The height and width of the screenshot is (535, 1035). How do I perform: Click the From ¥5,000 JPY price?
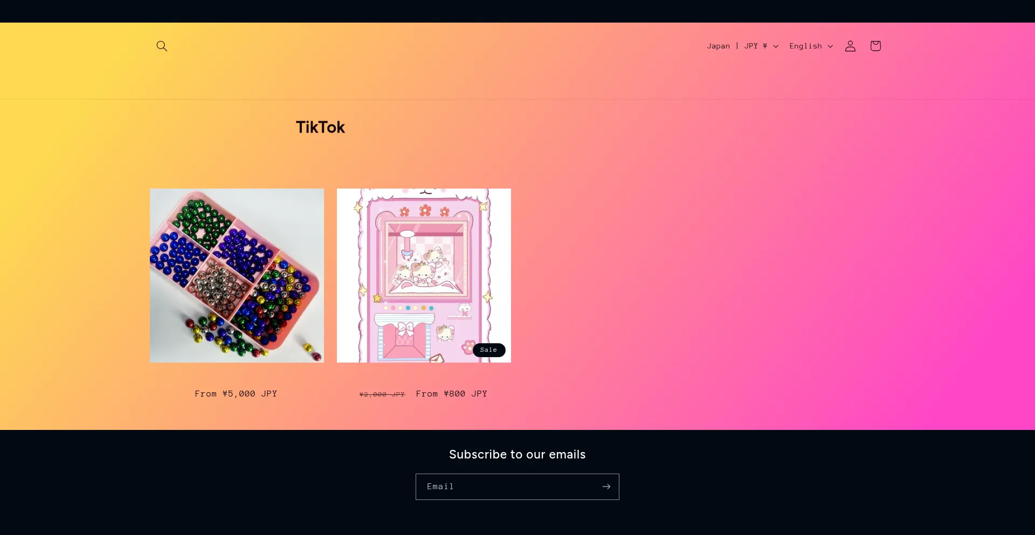(x=236, y=394)
